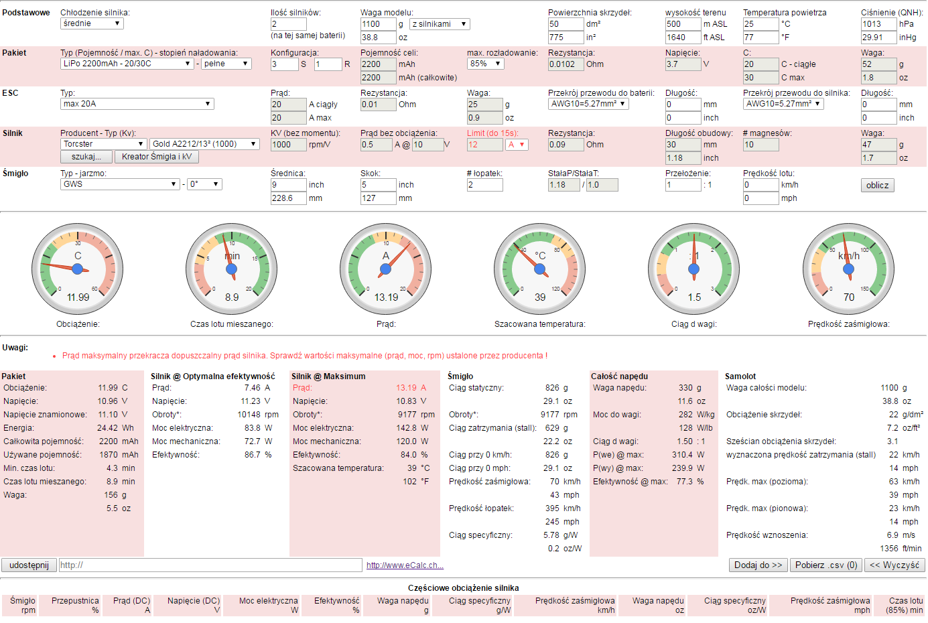Expand the LiPo 2200mAh battery type dropdown

click(127, 64)
